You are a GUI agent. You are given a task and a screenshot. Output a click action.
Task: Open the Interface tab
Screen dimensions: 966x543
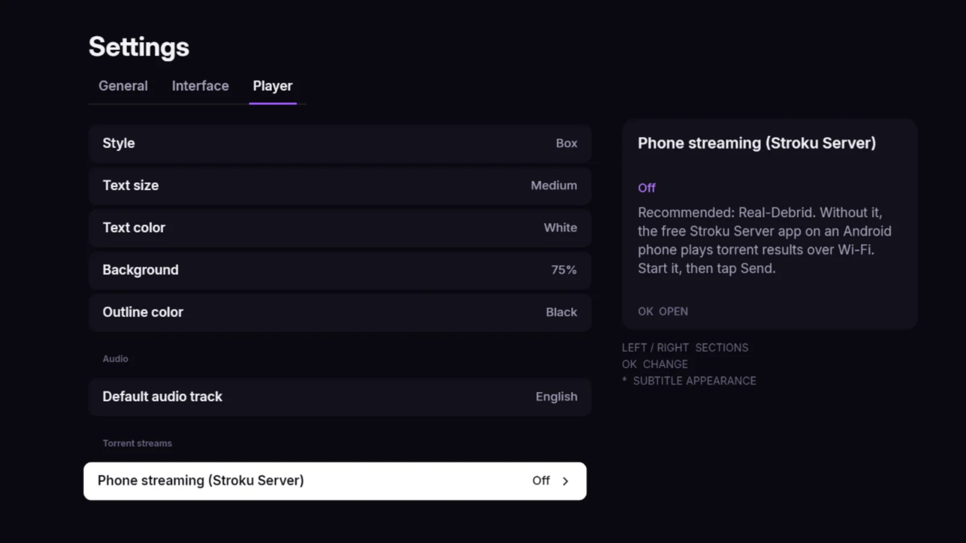pos(200,86)
